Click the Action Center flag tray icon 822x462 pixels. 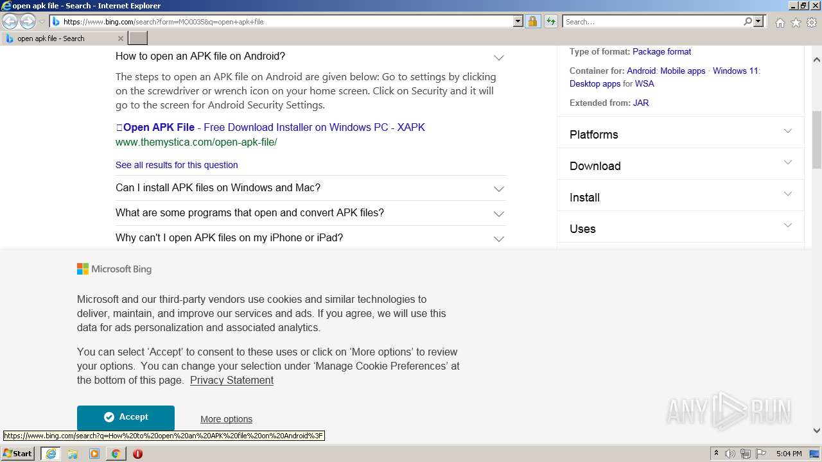pyautogui.click(x=761, y=454)
